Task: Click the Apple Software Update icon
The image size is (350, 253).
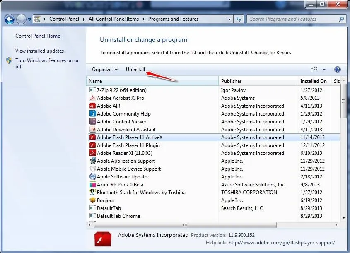Action: click(x=92, y=176)
